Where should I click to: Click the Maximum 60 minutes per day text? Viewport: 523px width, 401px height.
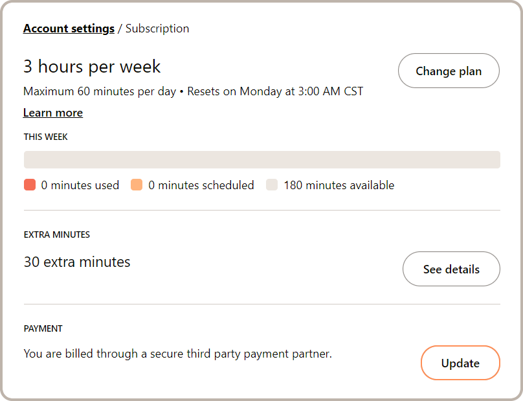[x=100, y=91]
